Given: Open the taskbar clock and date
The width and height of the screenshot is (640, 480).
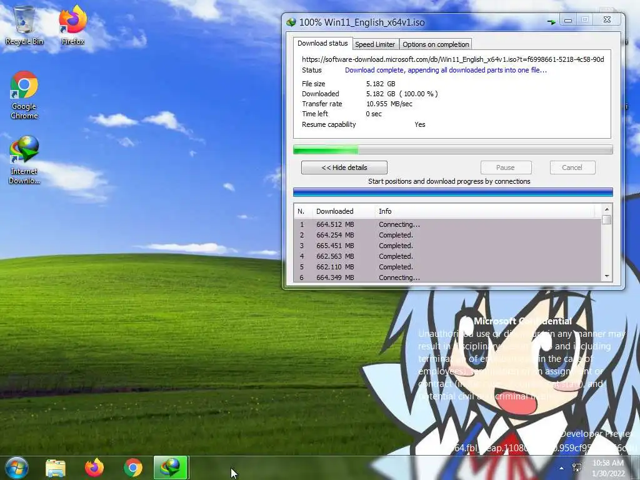Looking at the screenshot, I should click(608, 468).
